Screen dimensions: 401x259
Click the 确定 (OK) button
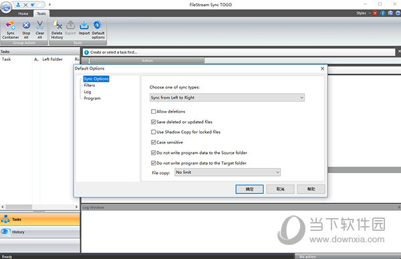249,189
